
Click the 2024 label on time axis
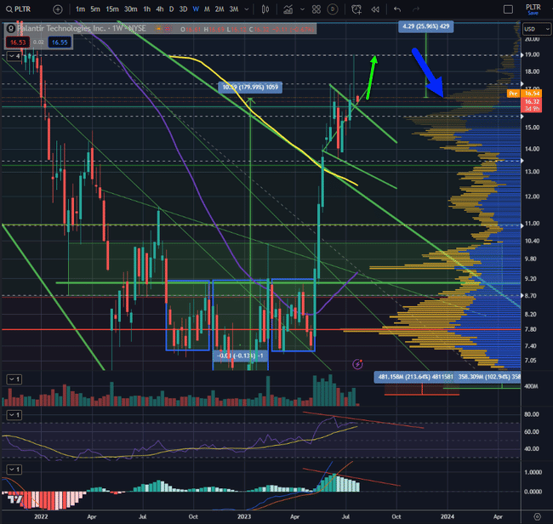448,515
